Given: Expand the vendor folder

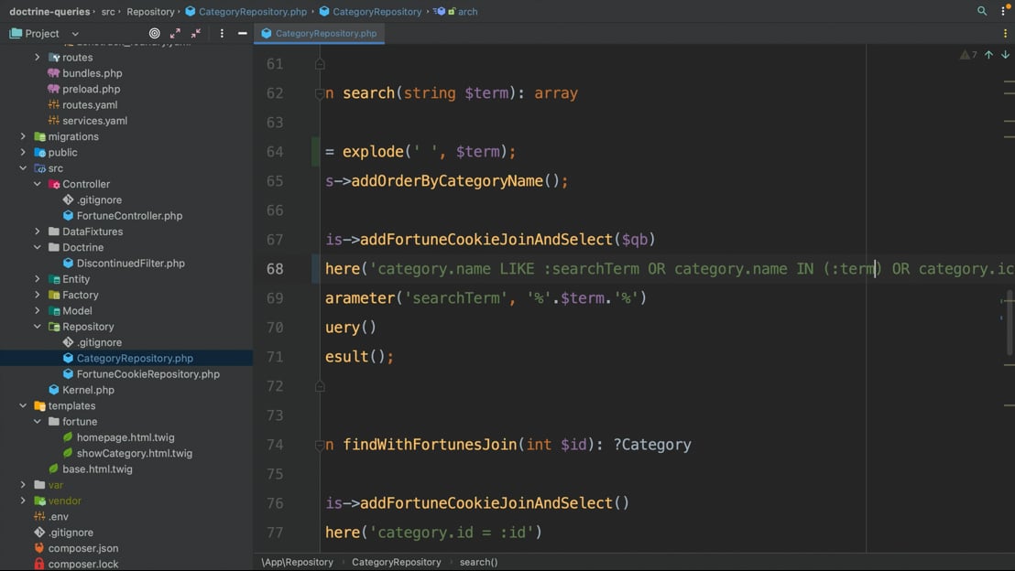Looking at the screenshot, I should pyautogui.click(x=23, y=501).
